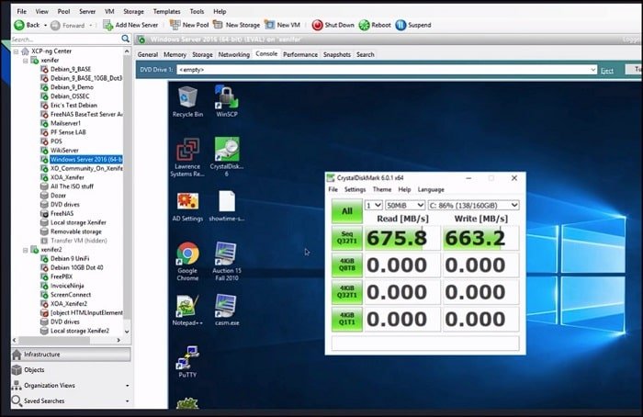Image resolution: width=643 pixels, height=417 pixels.
Task: Open the DVD Drive 1 dropdown
Action: point(593,70)
